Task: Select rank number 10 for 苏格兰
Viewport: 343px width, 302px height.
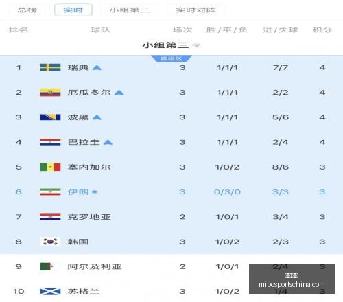Action: [x=19, y=292]
